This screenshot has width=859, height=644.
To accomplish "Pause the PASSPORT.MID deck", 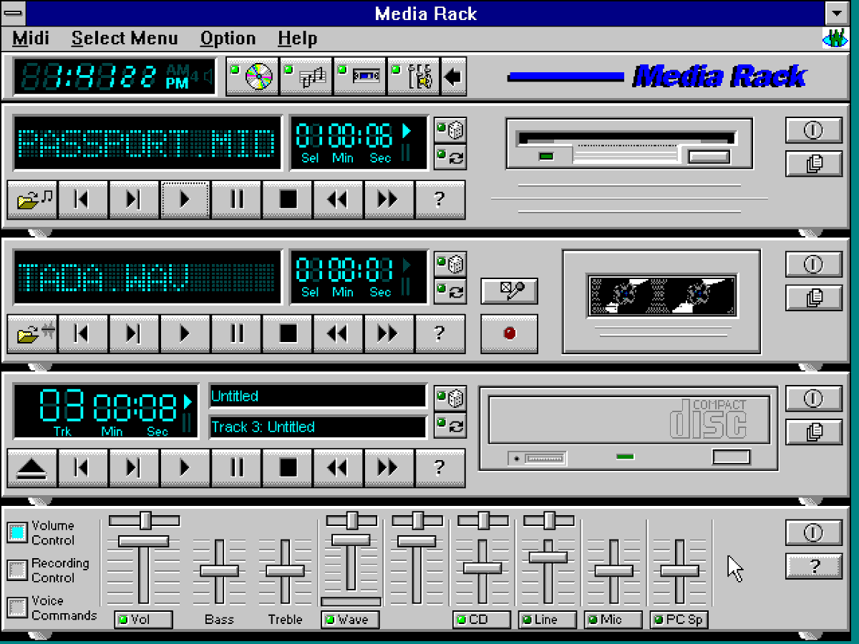I will [x=236, y=199].
